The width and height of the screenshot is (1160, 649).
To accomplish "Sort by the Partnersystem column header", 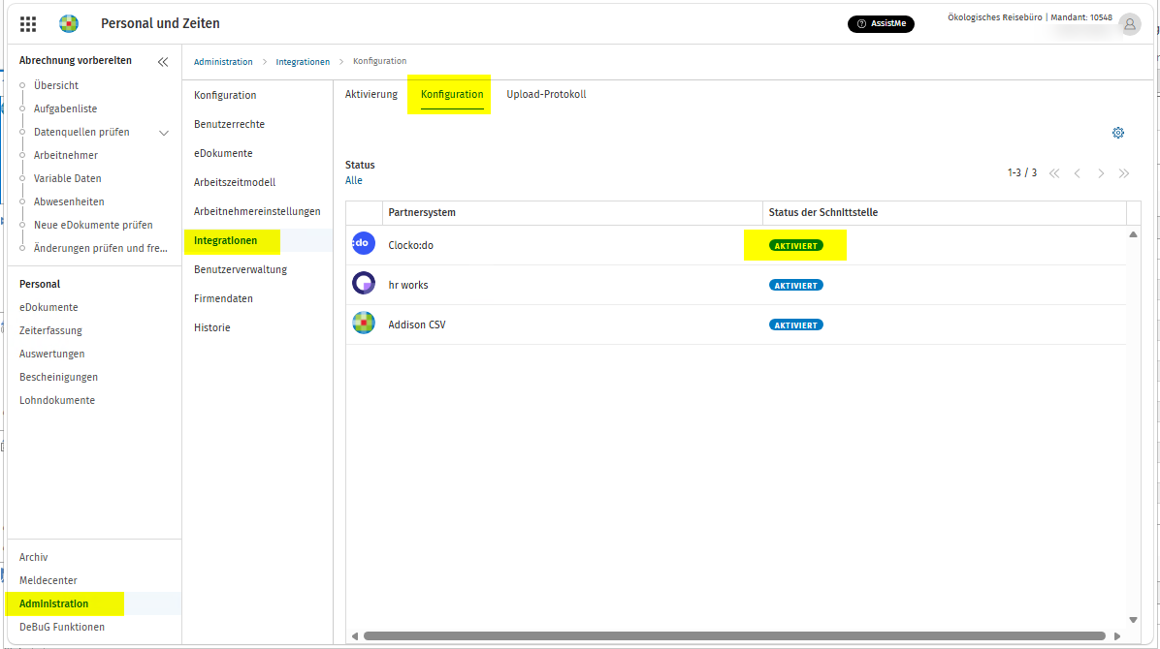I will [x=422, y=213].
